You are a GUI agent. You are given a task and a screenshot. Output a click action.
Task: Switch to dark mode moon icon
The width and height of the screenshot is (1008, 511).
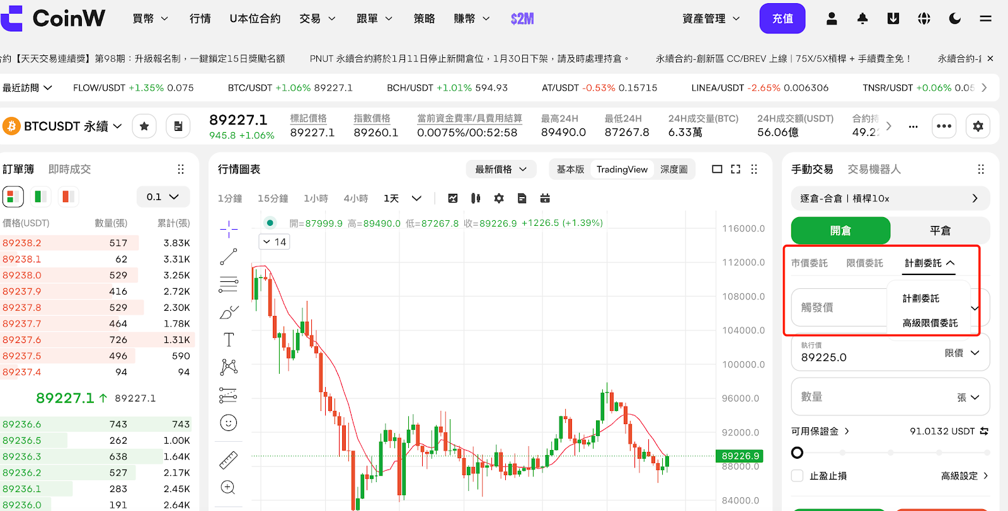pyautogui.click(x=955, y=19)
